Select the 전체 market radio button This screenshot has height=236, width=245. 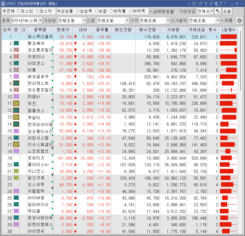click(5, 11)
